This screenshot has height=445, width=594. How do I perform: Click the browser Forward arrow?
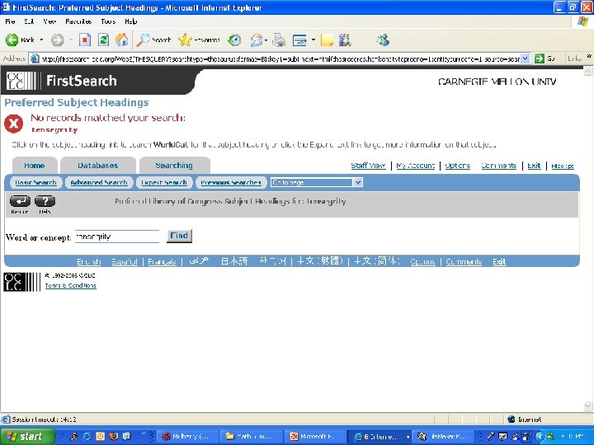click(57, 40)
